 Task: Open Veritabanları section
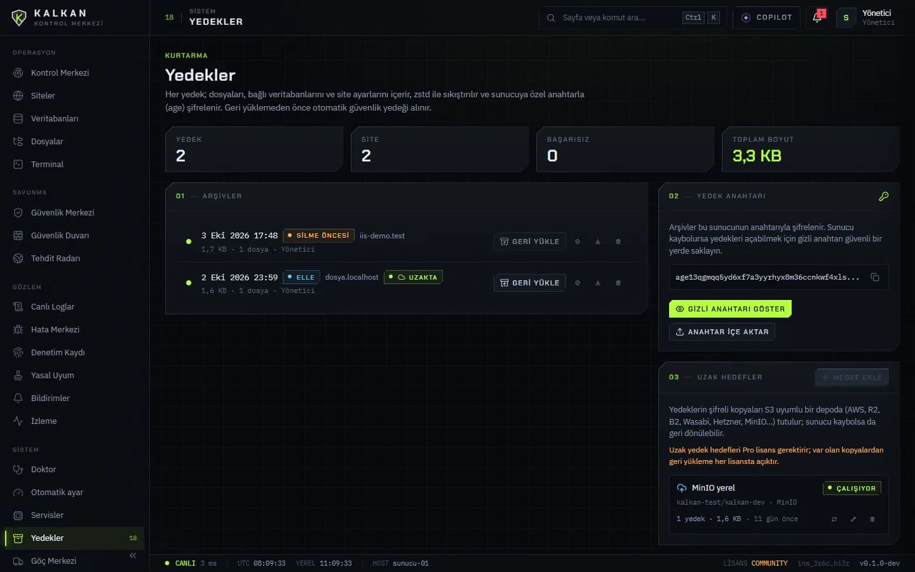75,118
